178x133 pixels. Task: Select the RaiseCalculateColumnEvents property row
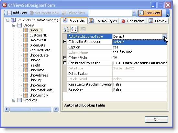click(x=117, y=84)
